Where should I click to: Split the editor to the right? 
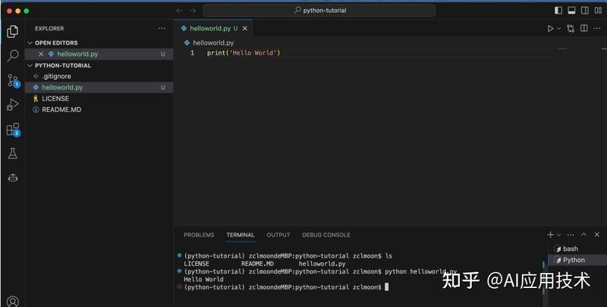pyautogui.click(x=583, y=28)
